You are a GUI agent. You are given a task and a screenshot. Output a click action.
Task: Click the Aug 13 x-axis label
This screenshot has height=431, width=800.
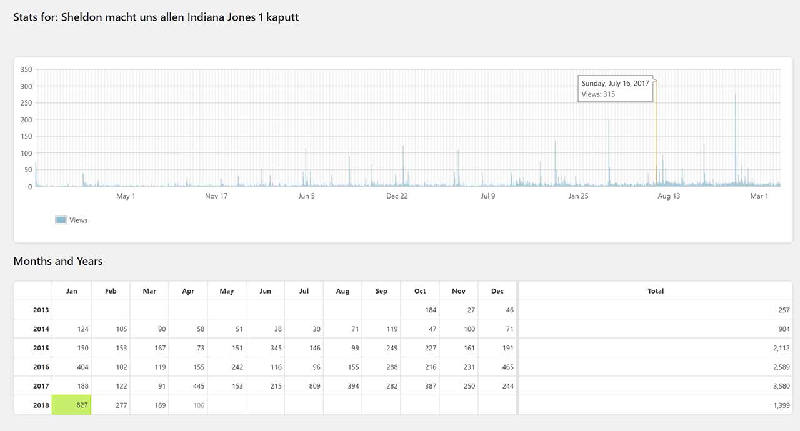pyautogui.click(x=669, y=196)
